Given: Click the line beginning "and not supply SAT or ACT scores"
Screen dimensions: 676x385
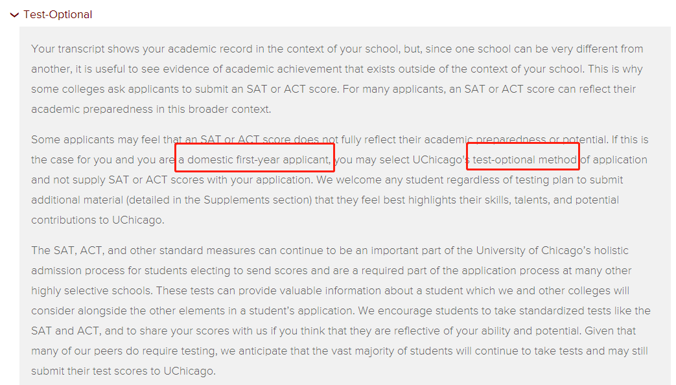Looking at the screenshot, I should click(x=327, y=180).
